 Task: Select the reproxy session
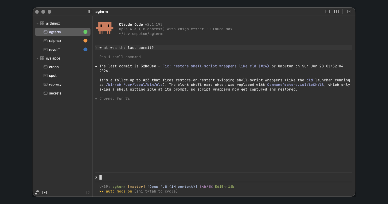point(62,85)
